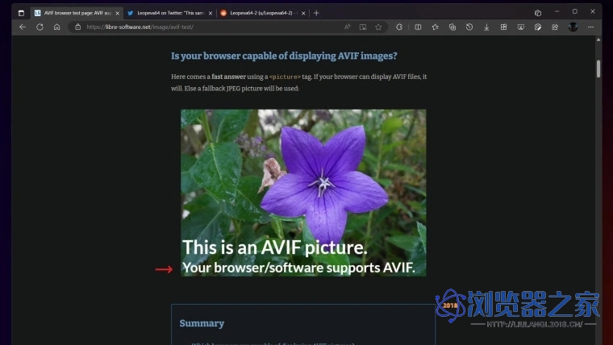This screenshot has width=613, height=345.
Task: Click heading about displaying AVIF images
Action: pos(284,56)
